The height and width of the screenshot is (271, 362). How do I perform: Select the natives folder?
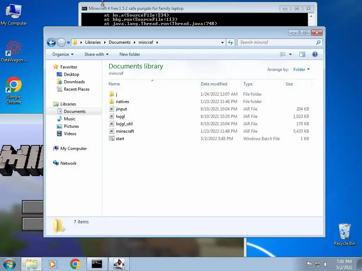pos(122,101)
